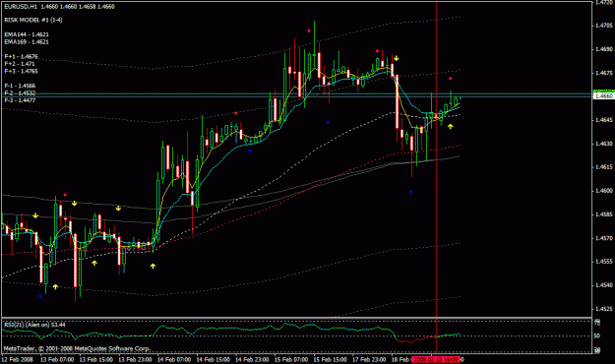Select the yellow up arrow right of red line
Viewport: 615px width, 364px height.
pos(451,126)
